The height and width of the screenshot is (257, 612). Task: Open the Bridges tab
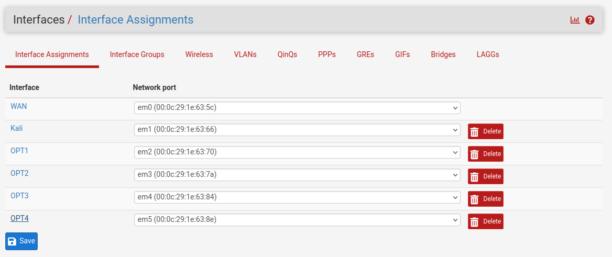click(443, 54)
